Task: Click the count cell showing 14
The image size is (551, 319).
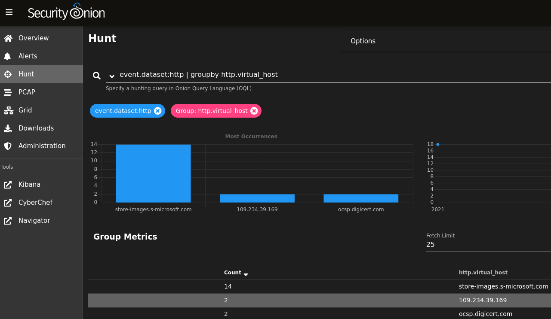Action: point(228,286)
